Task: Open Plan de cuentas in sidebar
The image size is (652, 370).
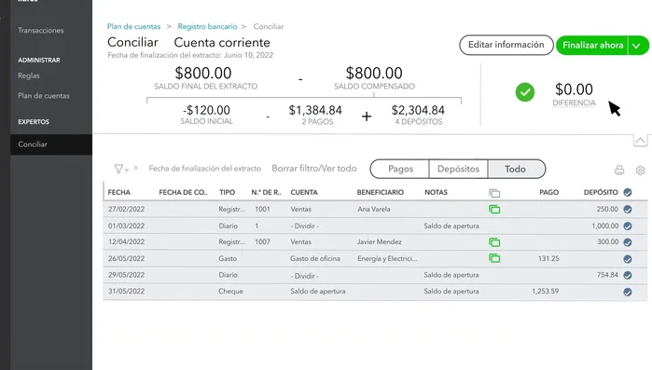Action: (44, 95)
